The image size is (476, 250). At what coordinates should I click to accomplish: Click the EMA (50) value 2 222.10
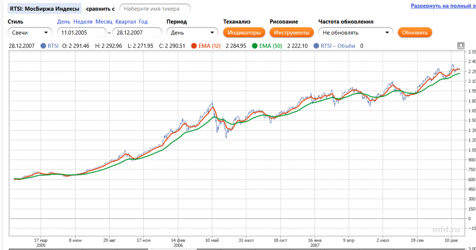tap(297, 46)
